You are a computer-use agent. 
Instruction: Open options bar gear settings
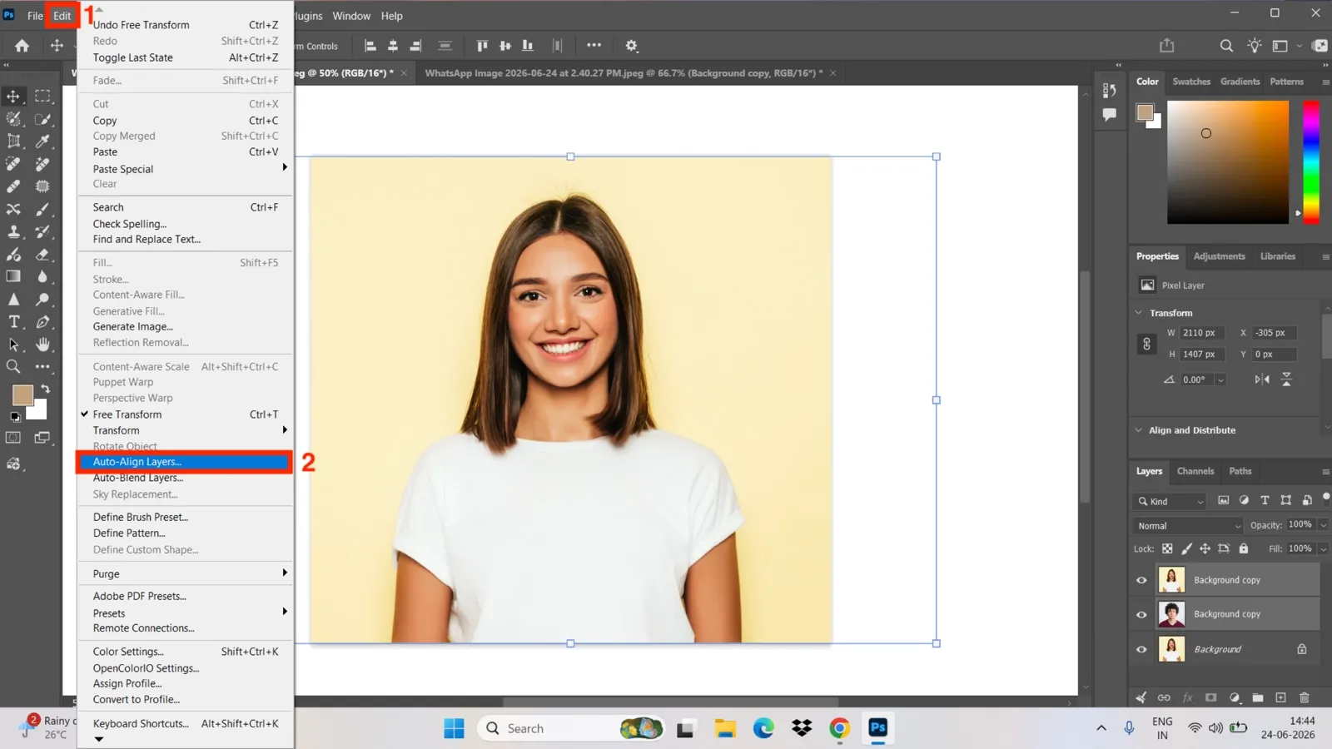click(631, 46)
